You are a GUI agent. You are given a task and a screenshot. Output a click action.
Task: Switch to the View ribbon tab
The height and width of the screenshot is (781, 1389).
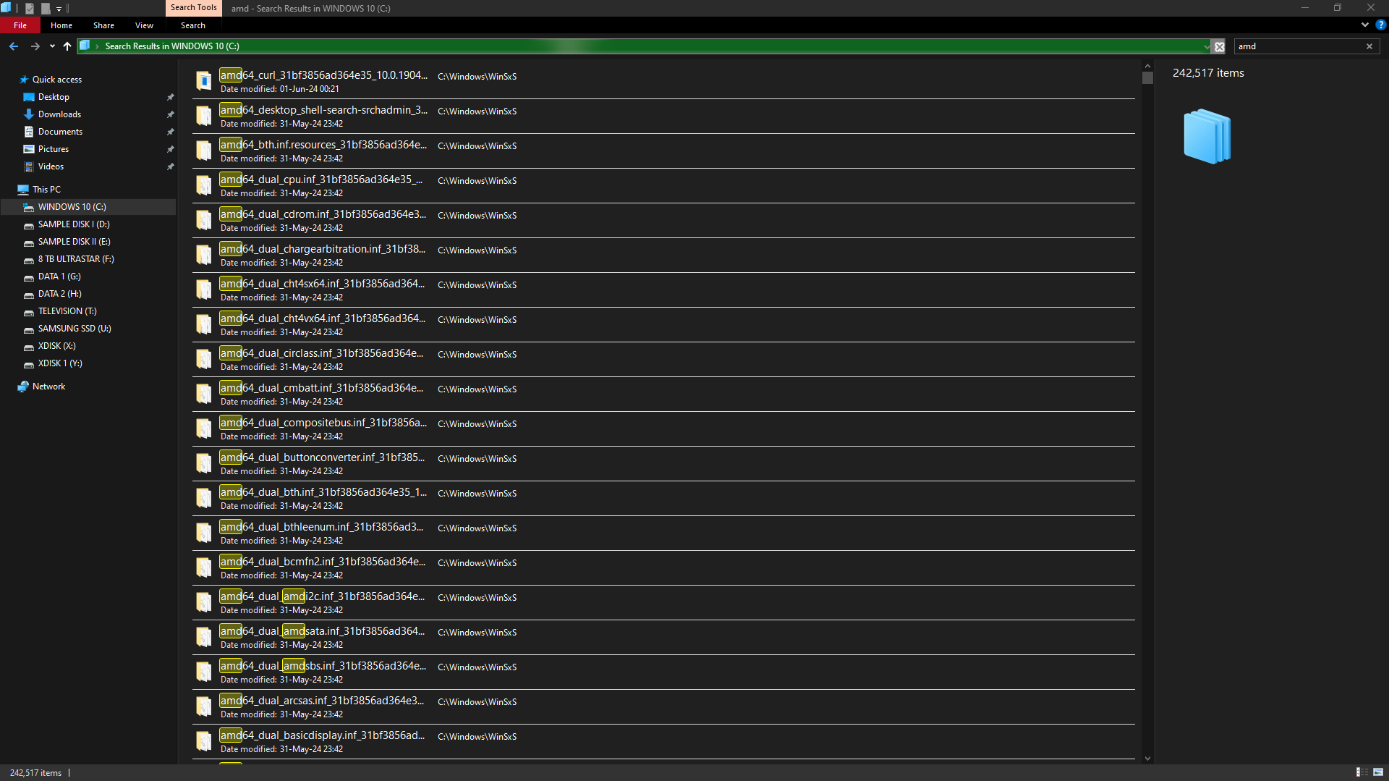(144, 25)
